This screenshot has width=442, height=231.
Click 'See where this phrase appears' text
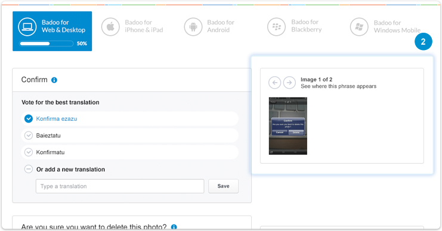pyautogui.click(x=338, y=86)
